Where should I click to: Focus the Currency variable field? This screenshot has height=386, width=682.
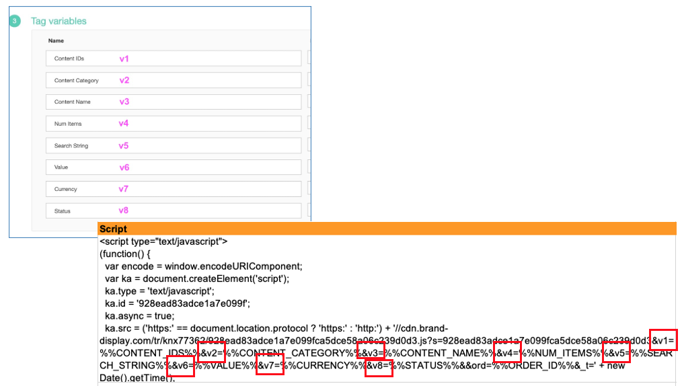(174, 189)
